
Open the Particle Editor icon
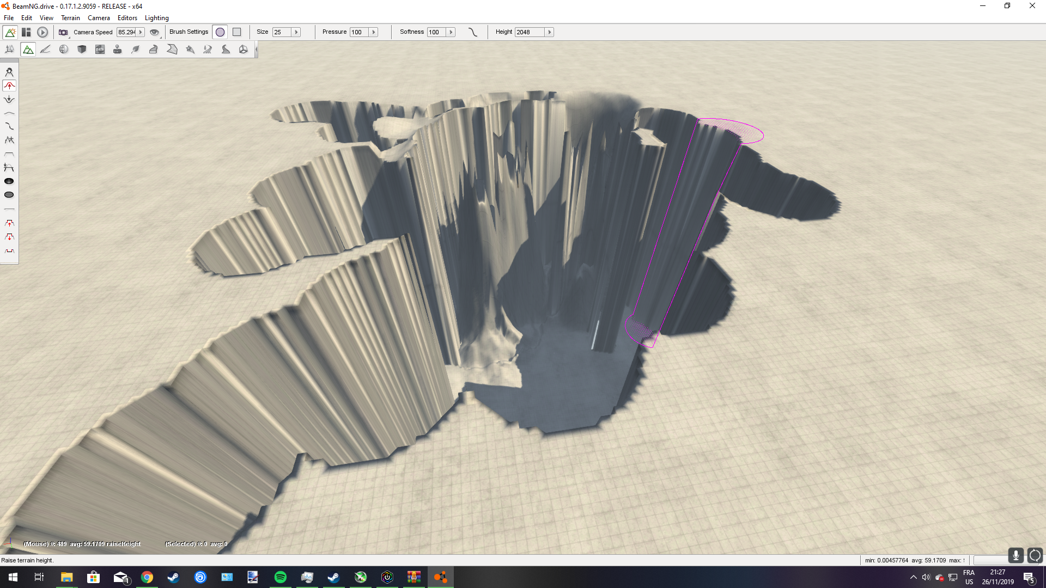(190, 50)
